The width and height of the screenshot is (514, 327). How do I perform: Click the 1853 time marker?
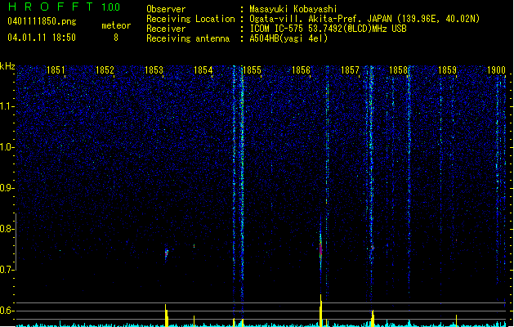154,70
